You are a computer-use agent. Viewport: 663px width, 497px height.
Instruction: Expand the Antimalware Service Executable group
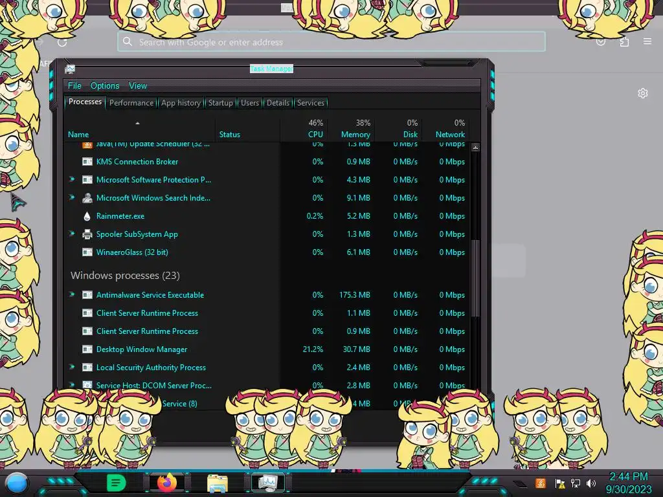(x=72, y=294)
